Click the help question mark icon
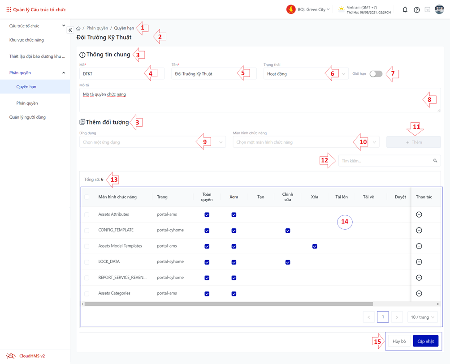This screenshot has width=450, height=364. (416, 10)
